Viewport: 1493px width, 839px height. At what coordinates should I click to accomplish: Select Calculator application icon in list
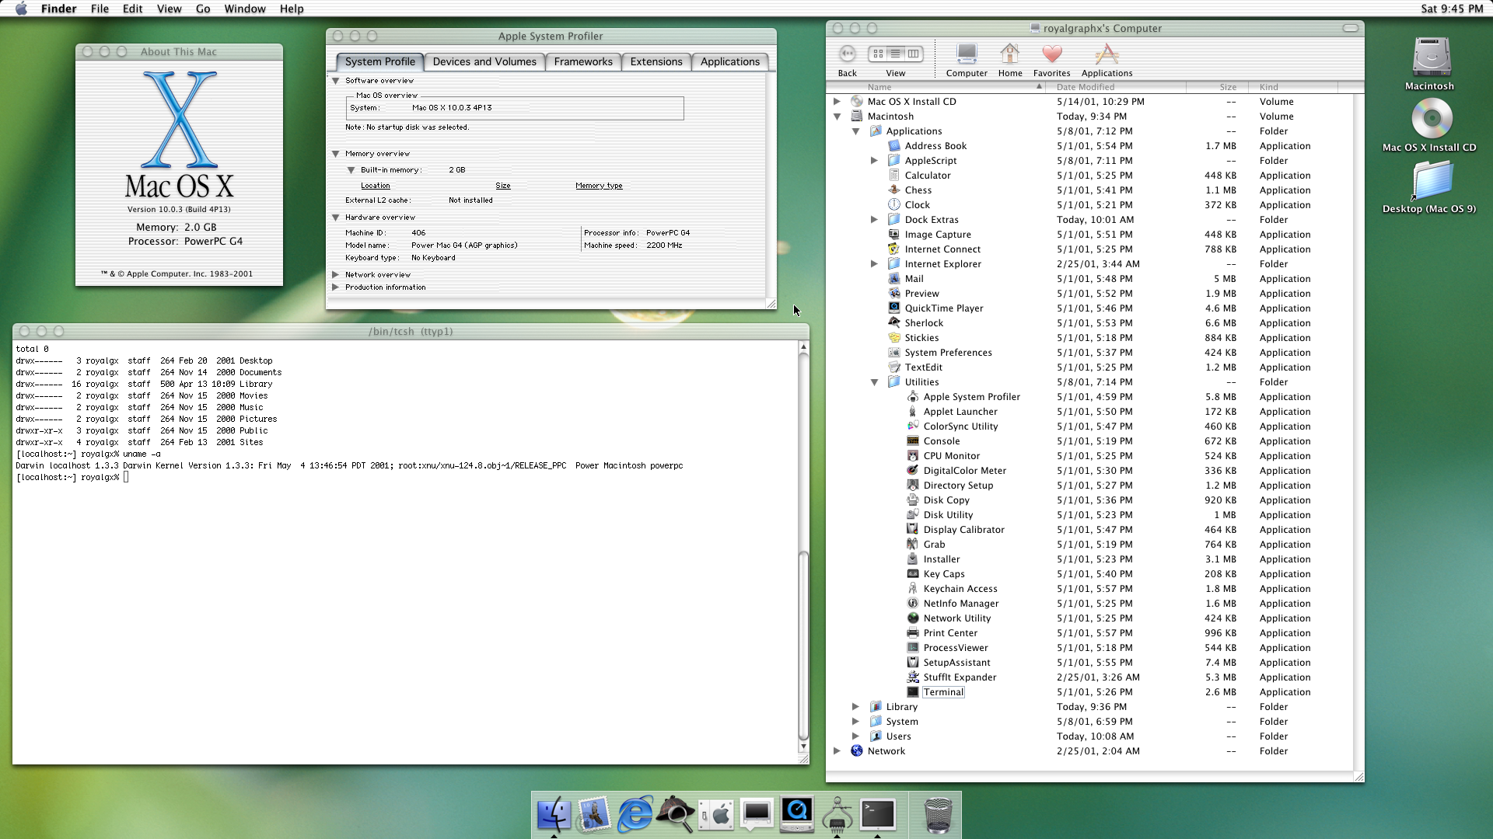(894, 176)
